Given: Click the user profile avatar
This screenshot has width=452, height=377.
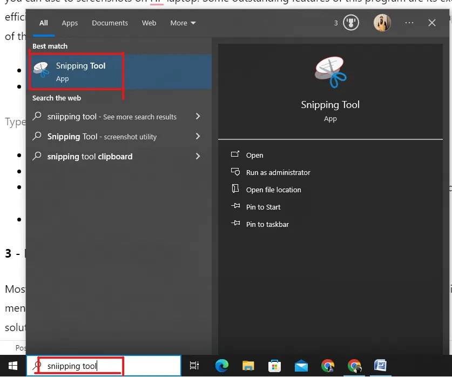Looking at the screenshot, I should [x=382, y=23].
